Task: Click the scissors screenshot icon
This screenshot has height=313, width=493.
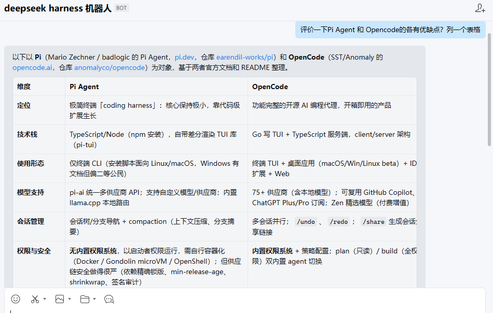Action: point(35,299)
